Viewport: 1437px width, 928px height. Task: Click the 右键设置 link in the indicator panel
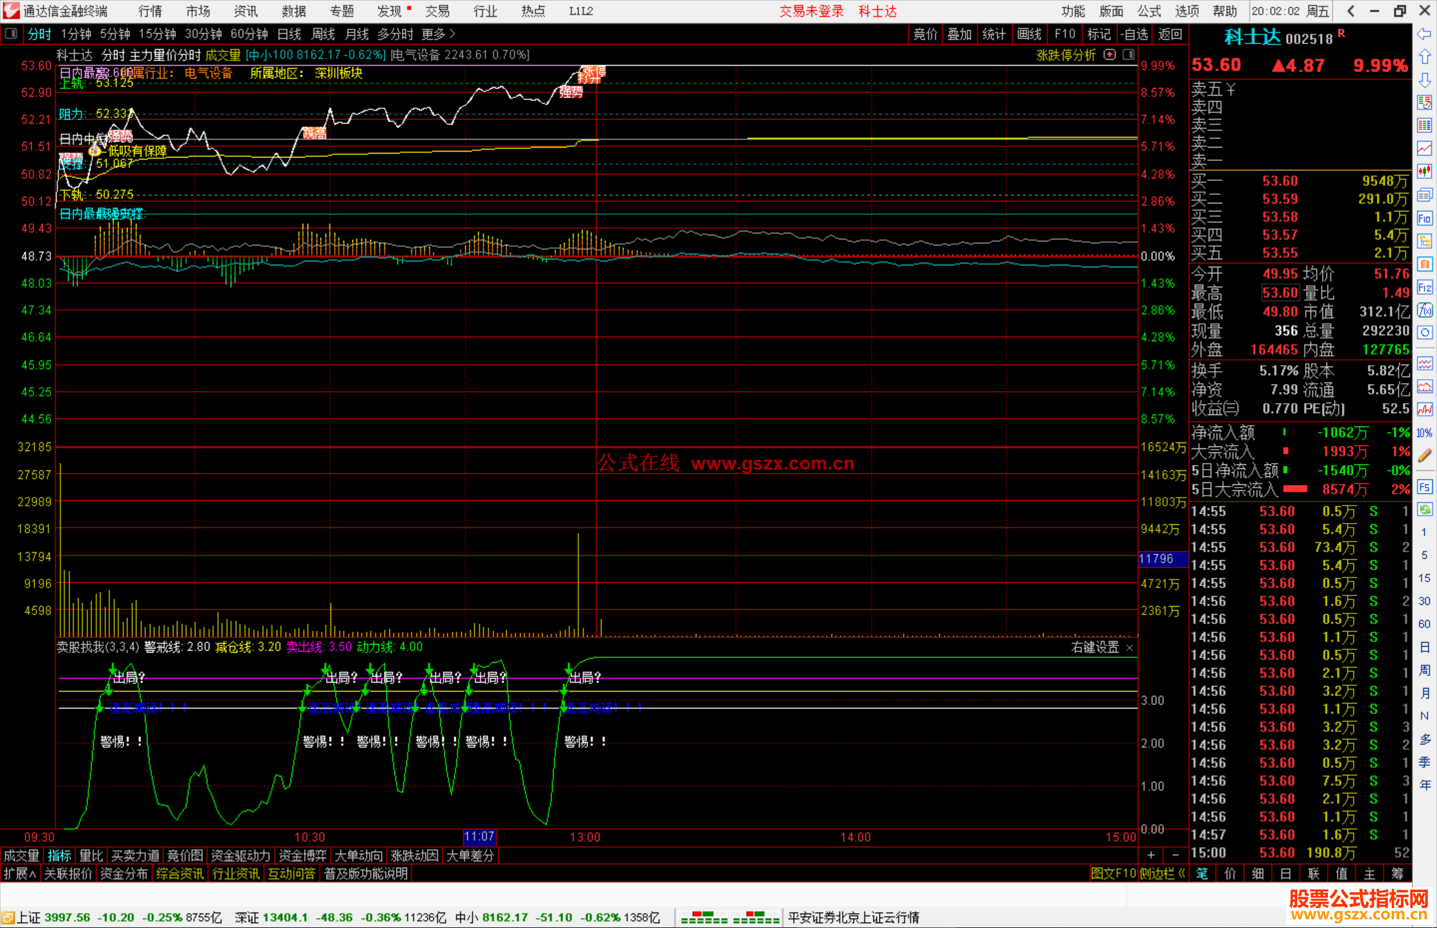tap(1094, 647)
